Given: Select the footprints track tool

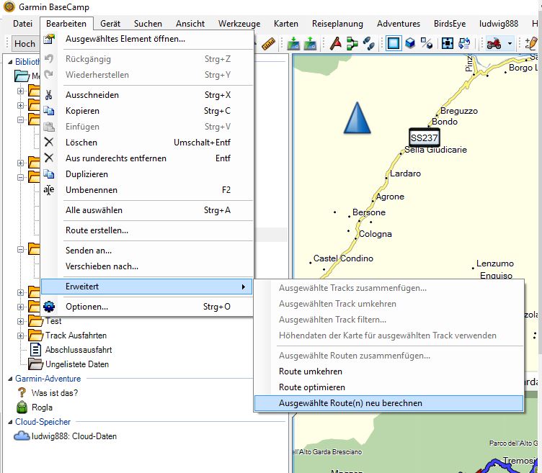Looking at the screenshot, I should 368,44.
